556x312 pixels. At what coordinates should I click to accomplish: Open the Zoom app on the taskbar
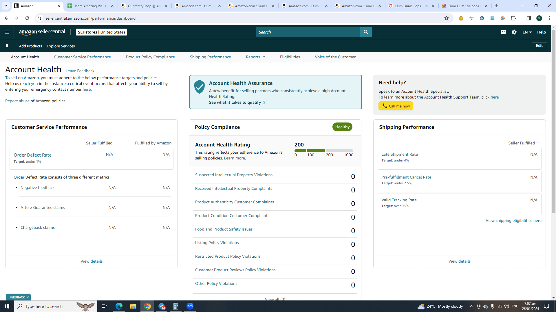(x=190, y=306)
